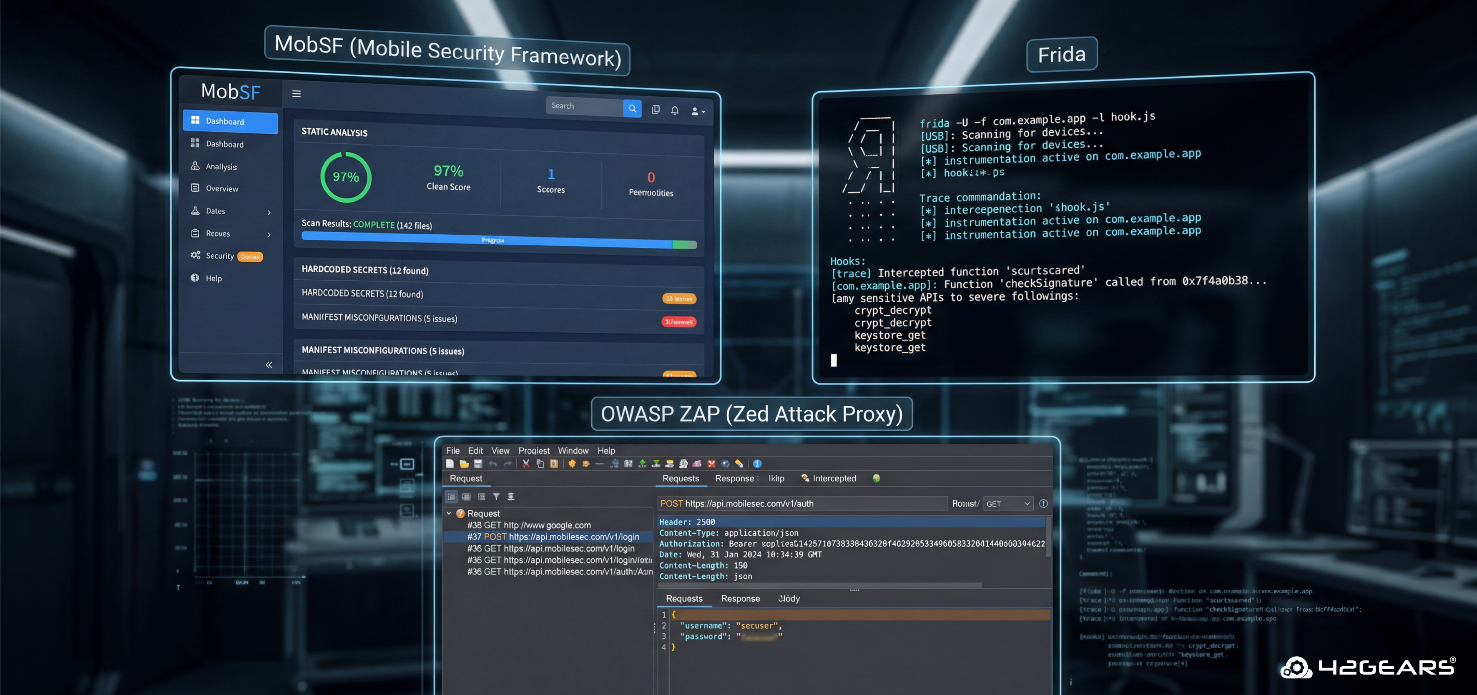The width and height of the screenshot is (1477, 695).
Task: Open the Analysis link in MobSF sidebar
Action: [221, 166]
